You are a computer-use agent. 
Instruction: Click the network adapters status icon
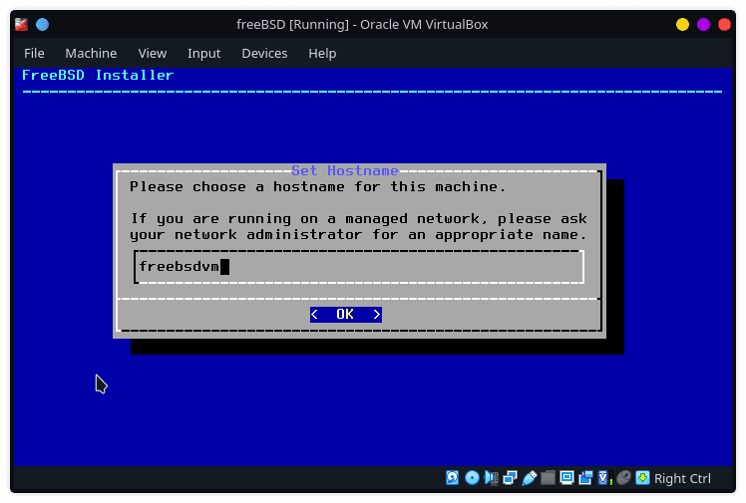[x=510, y=478]
